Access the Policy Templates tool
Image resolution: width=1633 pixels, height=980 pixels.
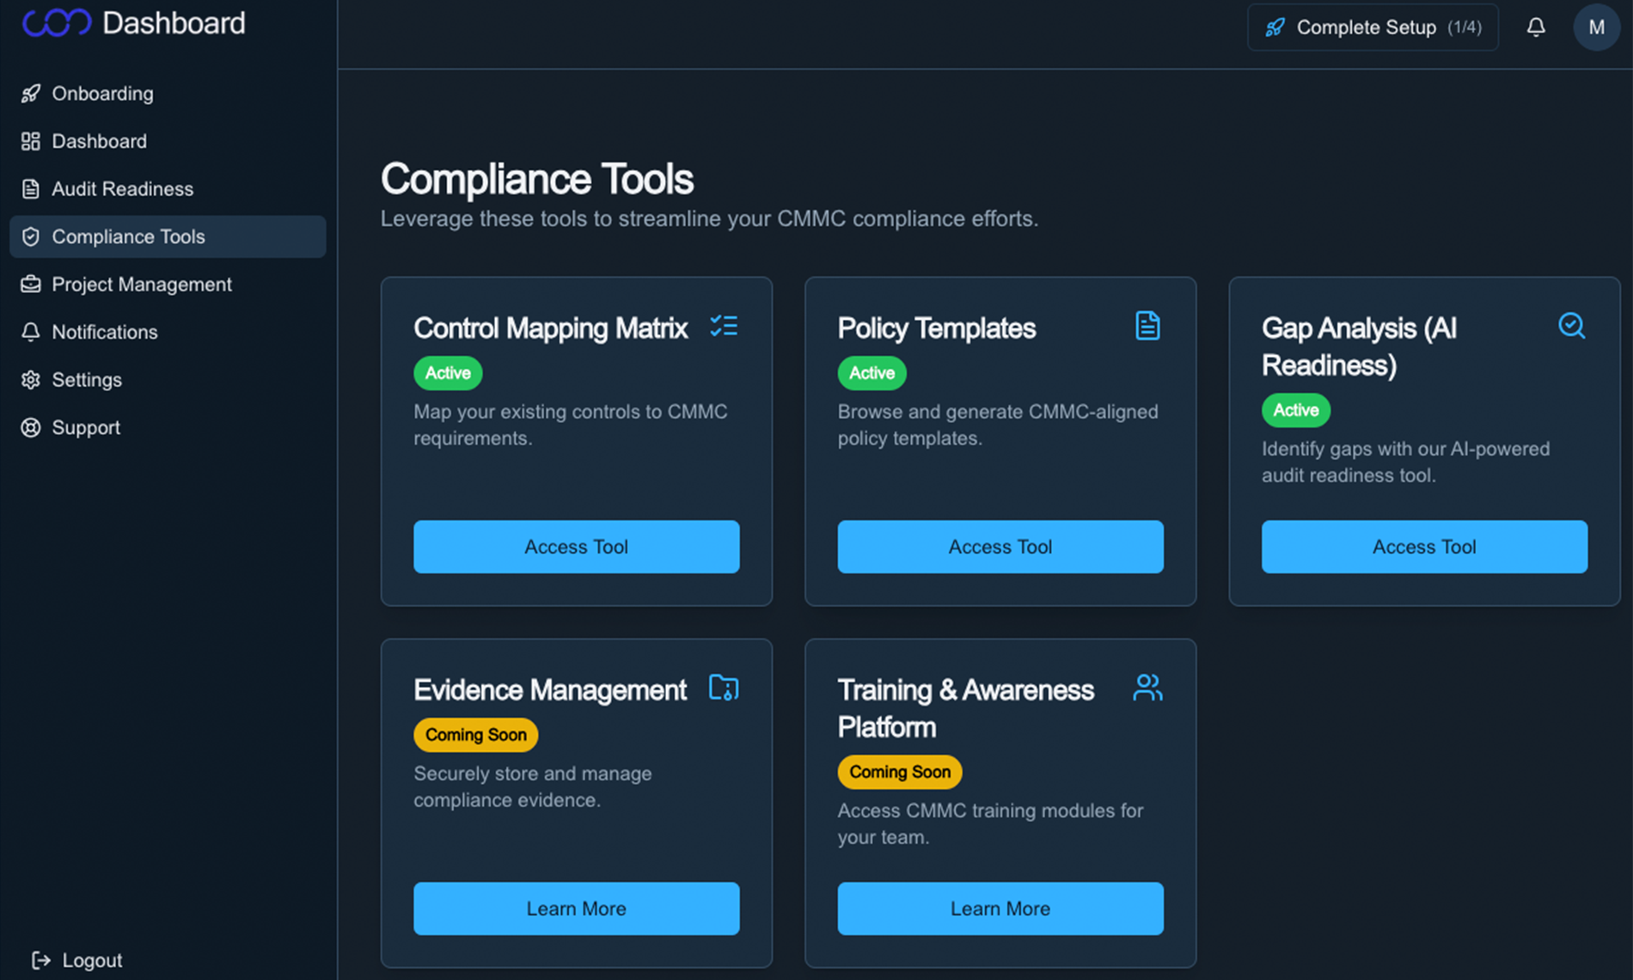tap(1000, 547)
